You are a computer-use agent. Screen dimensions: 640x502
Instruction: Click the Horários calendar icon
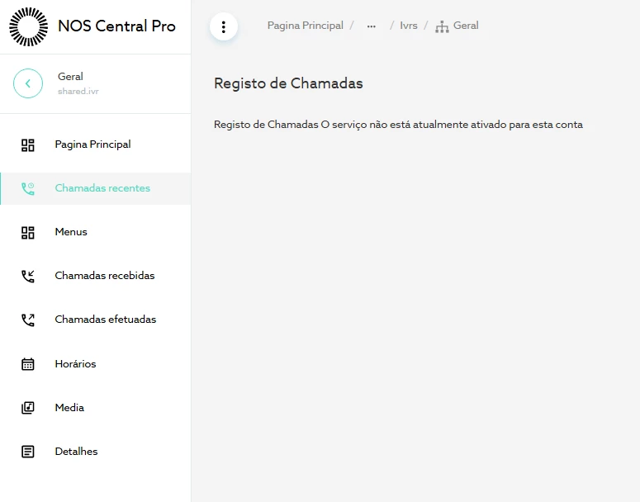pyautogui.click(x=28, y=364)
